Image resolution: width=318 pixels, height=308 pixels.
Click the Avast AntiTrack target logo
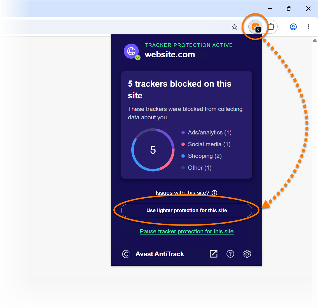[x=126, y=254]
